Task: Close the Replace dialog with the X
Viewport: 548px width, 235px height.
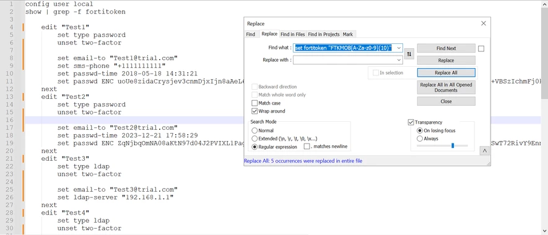Action: tap(484, 23)
